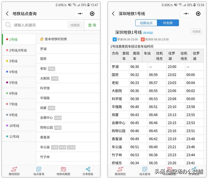Focus the 请输入关键词 search field
Image resolution: width=208 pixels, height=179 pixels.
click(x=40, y=25)
